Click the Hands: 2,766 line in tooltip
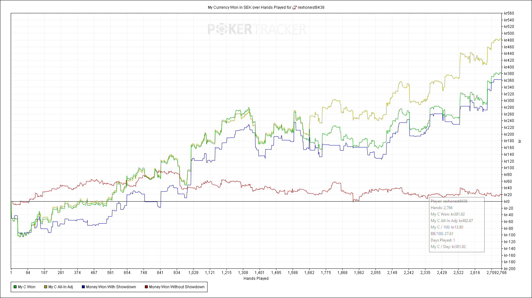The width and height of the screenshot is (532, 298). [441, 208]
